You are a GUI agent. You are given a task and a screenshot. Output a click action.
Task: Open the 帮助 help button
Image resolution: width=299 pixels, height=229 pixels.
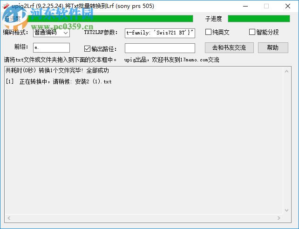[273, 47]
